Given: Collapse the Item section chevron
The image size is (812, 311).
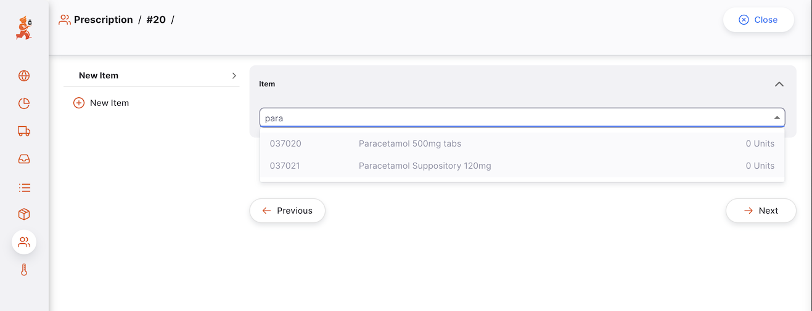Looking at the screenshot, I should click(x=779, y=84).
